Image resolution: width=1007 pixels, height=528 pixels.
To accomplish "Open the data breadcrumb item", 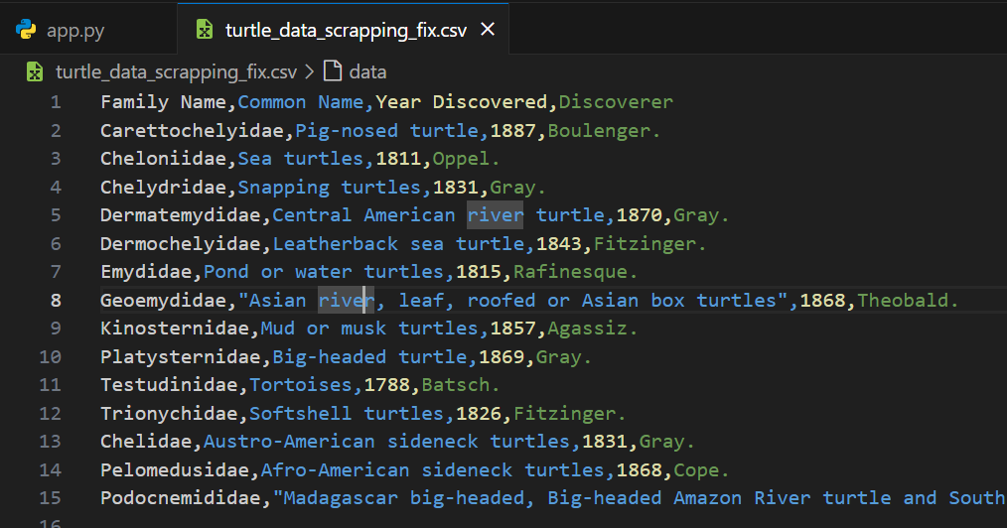I will tap(367, 71).
